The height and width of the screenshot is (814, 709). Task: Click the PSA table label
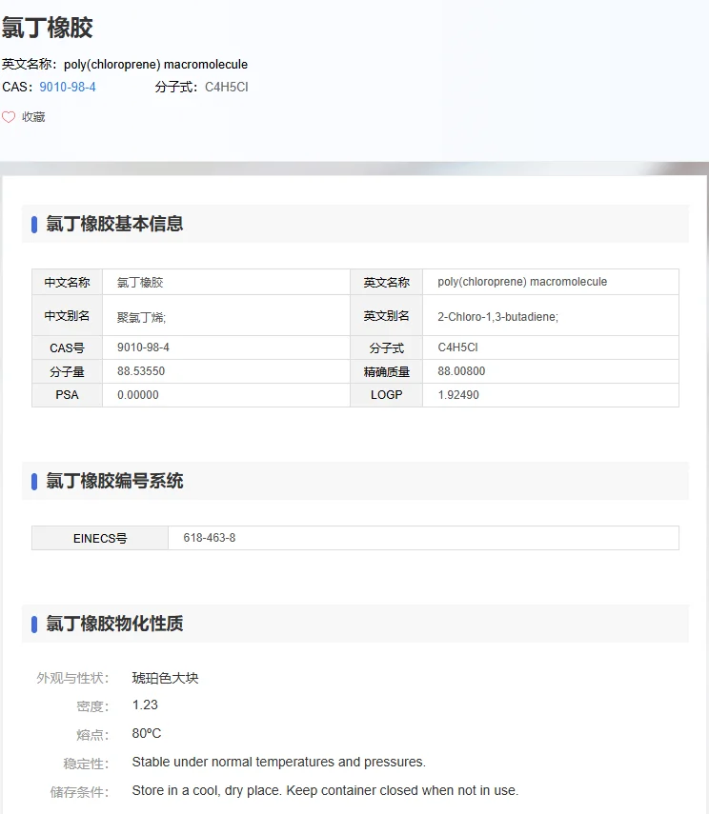point(67,395)
